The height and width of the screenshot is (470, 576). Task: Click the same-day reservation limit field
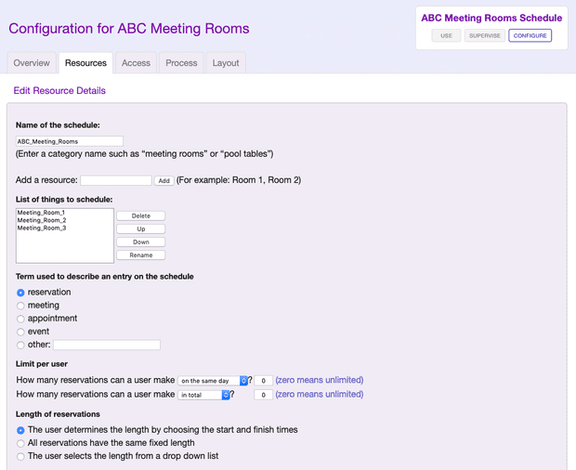pos(264,381)
